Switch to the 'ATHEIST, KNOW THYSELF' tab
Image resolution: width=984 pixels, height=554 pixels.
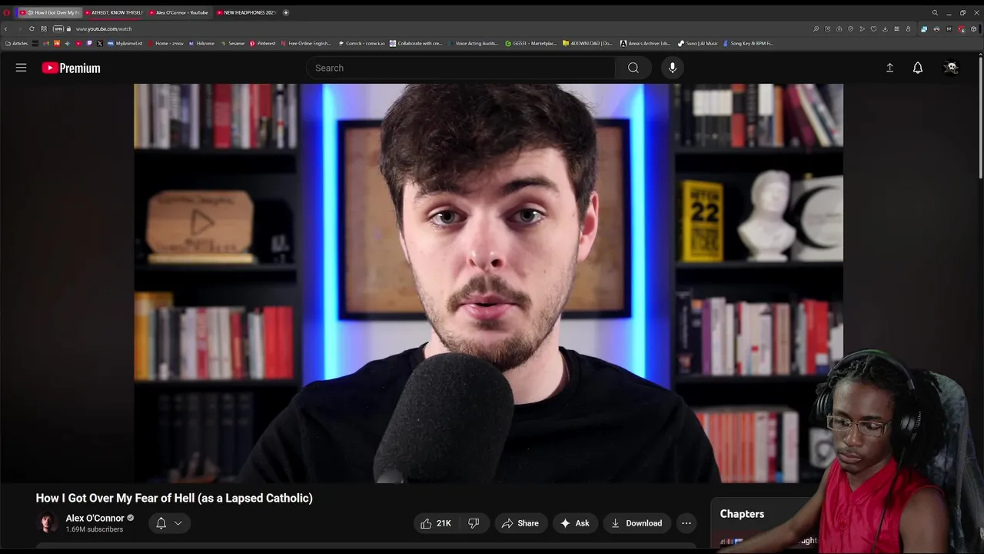114,12
